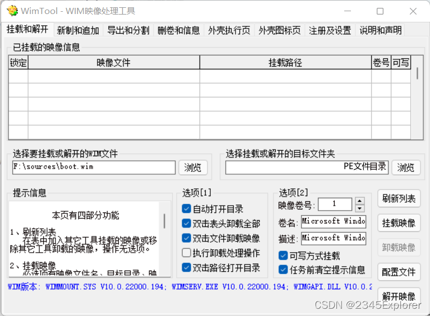Click the 映像文件 column header
Image resolution: width=430 pixels, height=316 pixels.
(x=114, y=63)
